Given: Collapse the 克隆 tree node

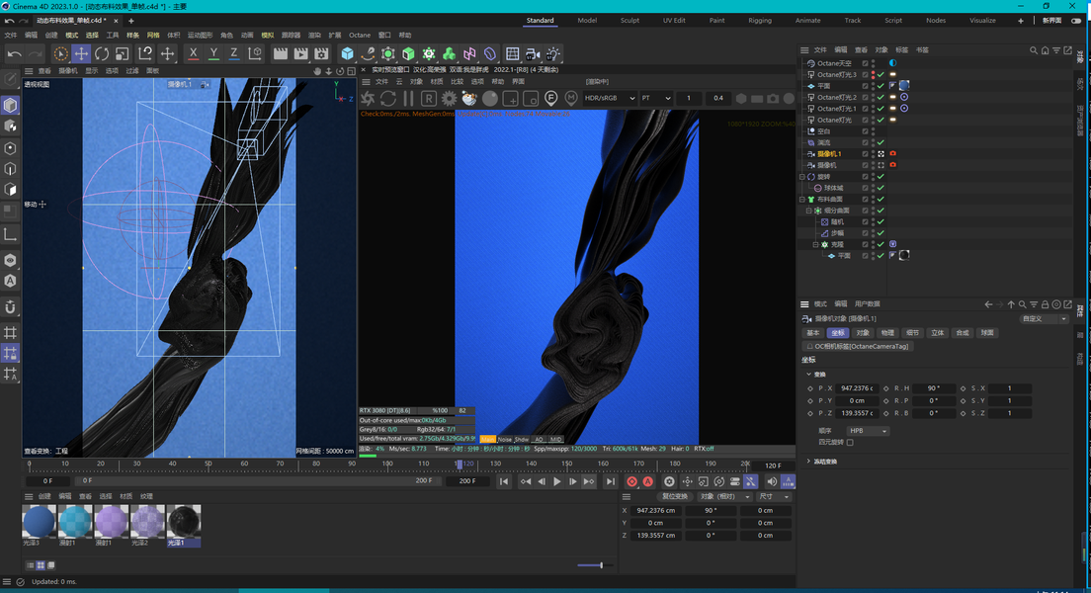Looking at the screenshot, I should point(816,244).
